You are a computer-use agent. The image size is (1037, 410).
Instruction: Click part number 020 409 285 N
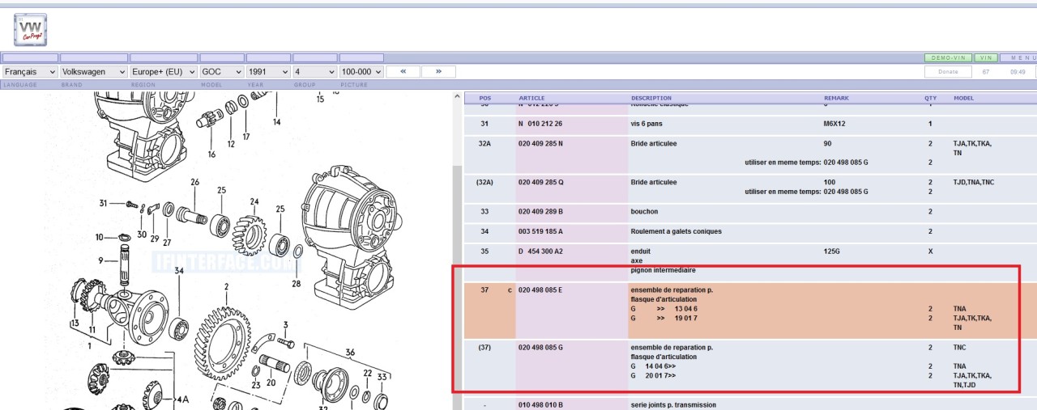coord(541,143)
